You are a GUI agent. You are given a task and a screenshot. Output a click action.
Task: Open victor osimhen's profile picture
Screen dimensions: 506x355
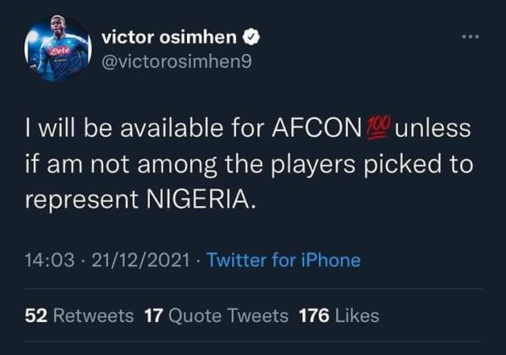(x=58, y=48)
